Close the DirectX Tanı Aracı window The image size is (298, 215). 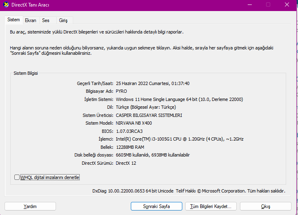point(287,4)
